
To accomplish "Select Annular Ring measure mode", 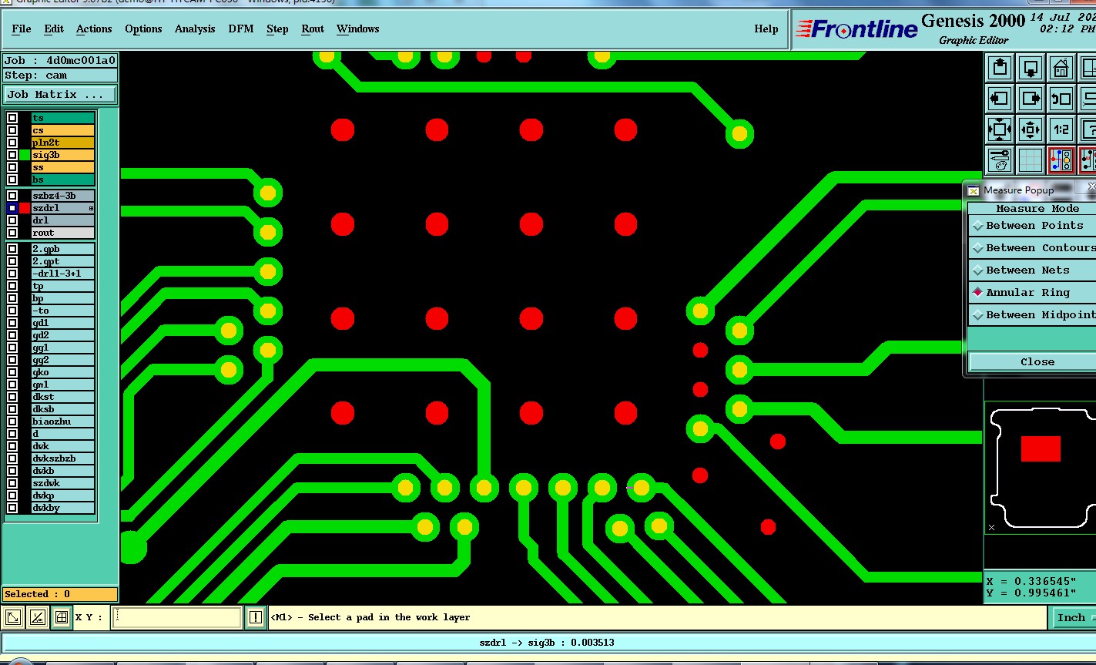I will coord(1032,293).
